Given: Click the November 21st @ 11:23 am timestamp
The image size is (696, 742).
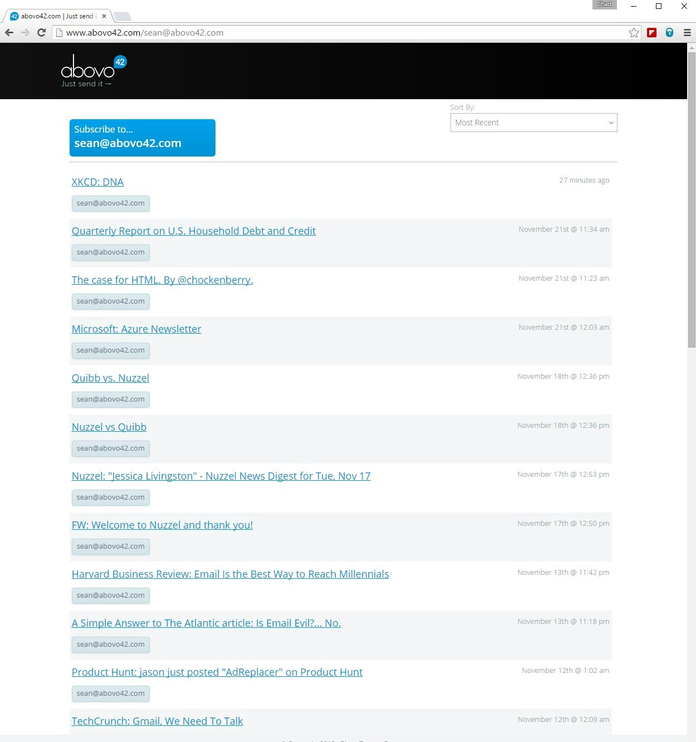Looking at the screenshot, I should coord(564,279).
